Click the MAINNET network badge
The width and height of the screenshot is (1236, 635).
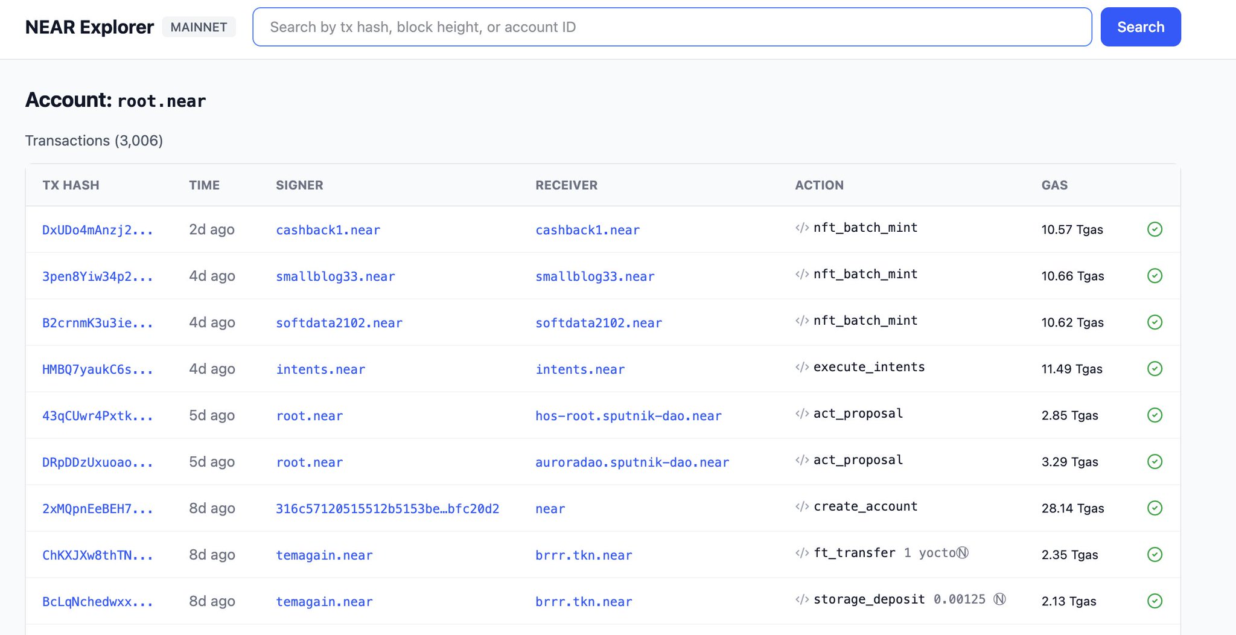pyautogui.click(x=199, y=27)
